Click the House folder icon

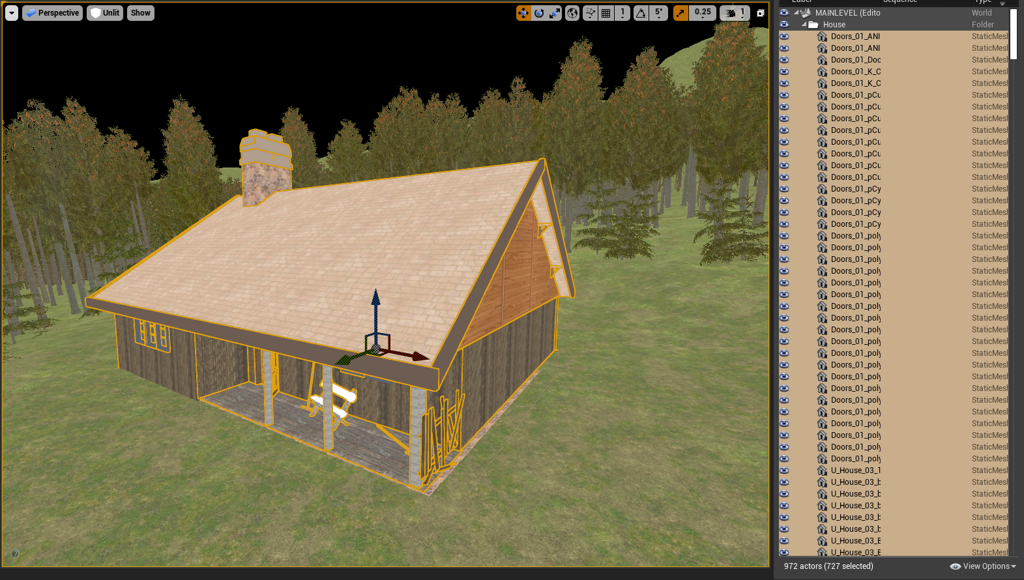[813, 25]
